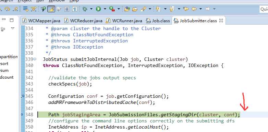
Task: Click 'getStagingDir' in line 348
Action: pyautogui.click(x=178, y=115)
